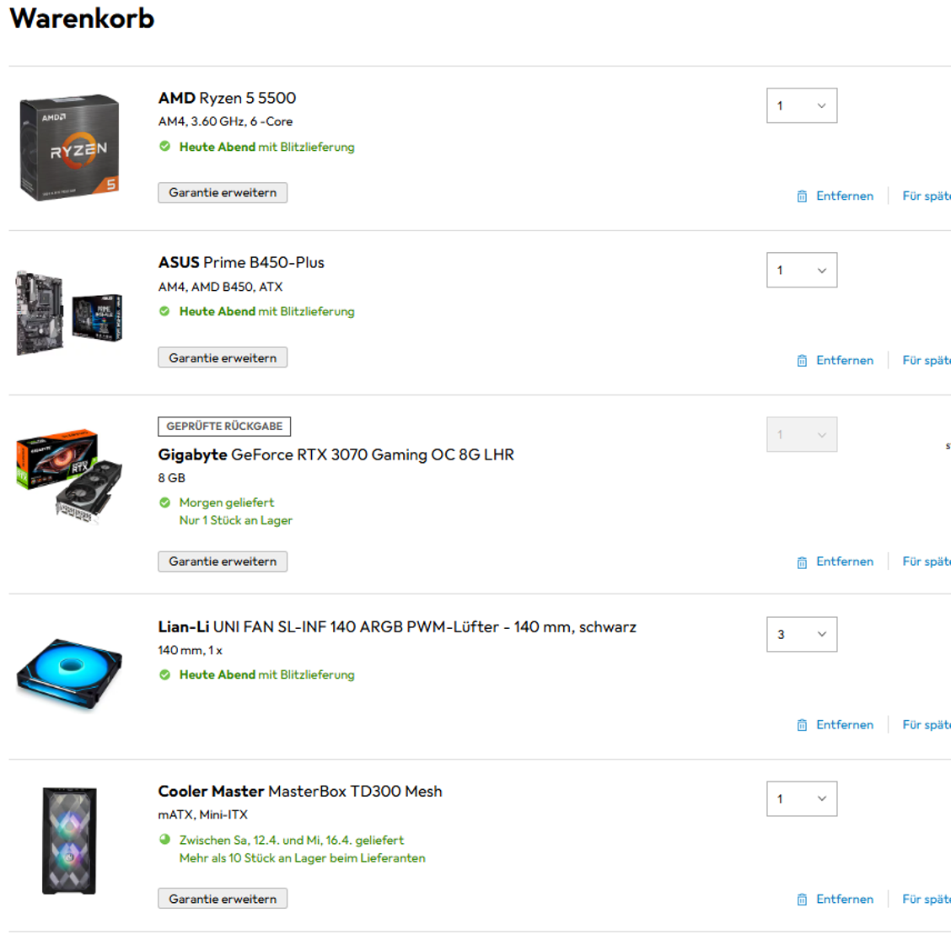Click the trash icon for Gigabyte RTX 3070
Screen dimensions: 951x951
[802, 562]
